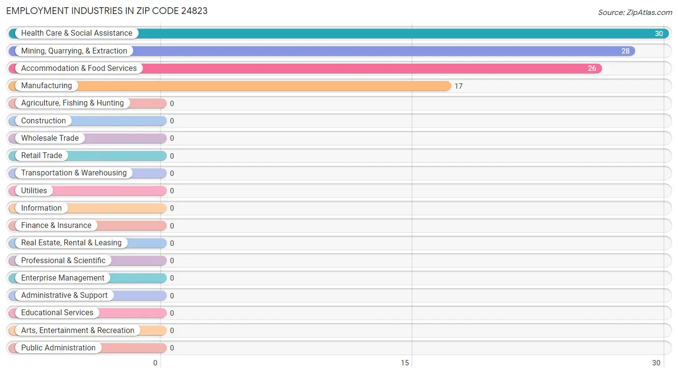Click the Manufacturing label
678x374 pixels.
click(x=46, y=85)
